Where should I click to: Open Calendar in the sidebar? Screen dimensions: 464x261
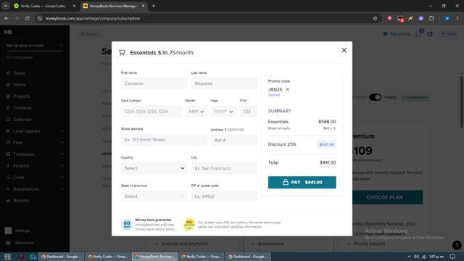pos(22,119)
